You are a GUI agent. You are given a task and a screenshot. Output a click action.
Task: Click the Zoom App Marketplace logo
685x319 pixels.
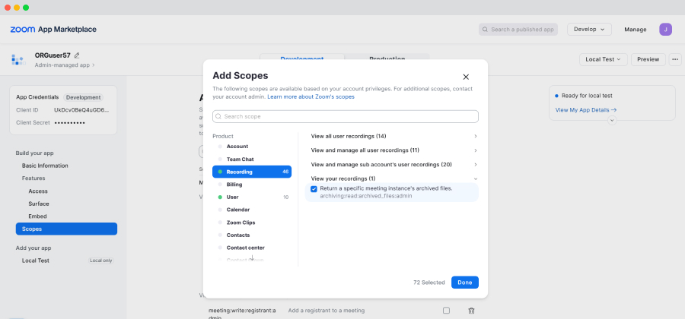pyautogui.click(x=53, y=29)
